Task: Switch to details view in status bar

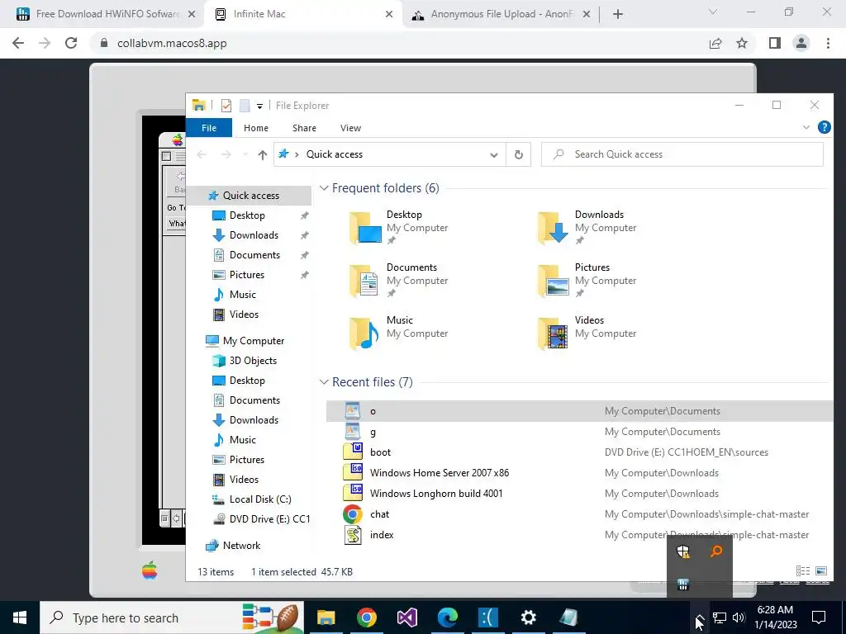Action: [x=803, y=571]
